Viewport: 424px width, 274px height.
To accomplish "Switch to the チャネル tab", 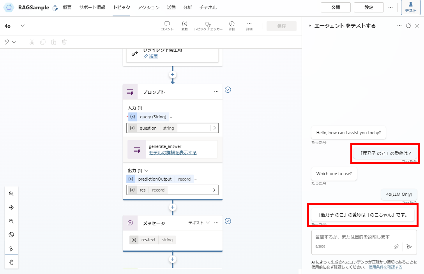I will click(208, 7).
